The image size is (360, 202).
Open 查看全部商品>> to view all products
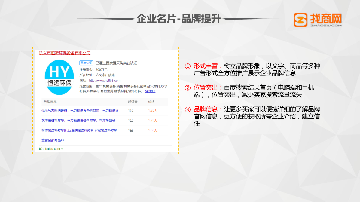[53, 140]
